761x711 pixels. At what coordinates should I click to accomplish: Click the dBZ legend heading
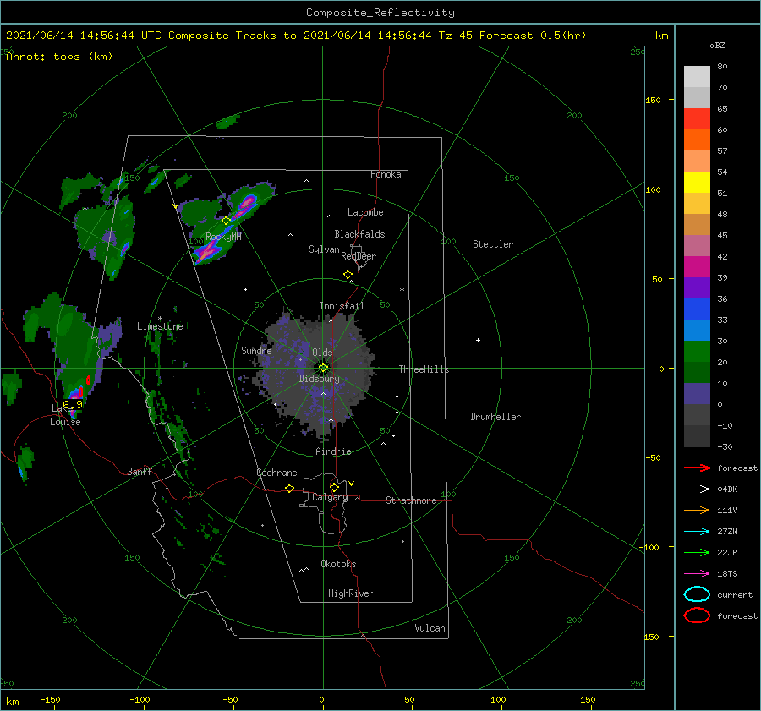717,46
